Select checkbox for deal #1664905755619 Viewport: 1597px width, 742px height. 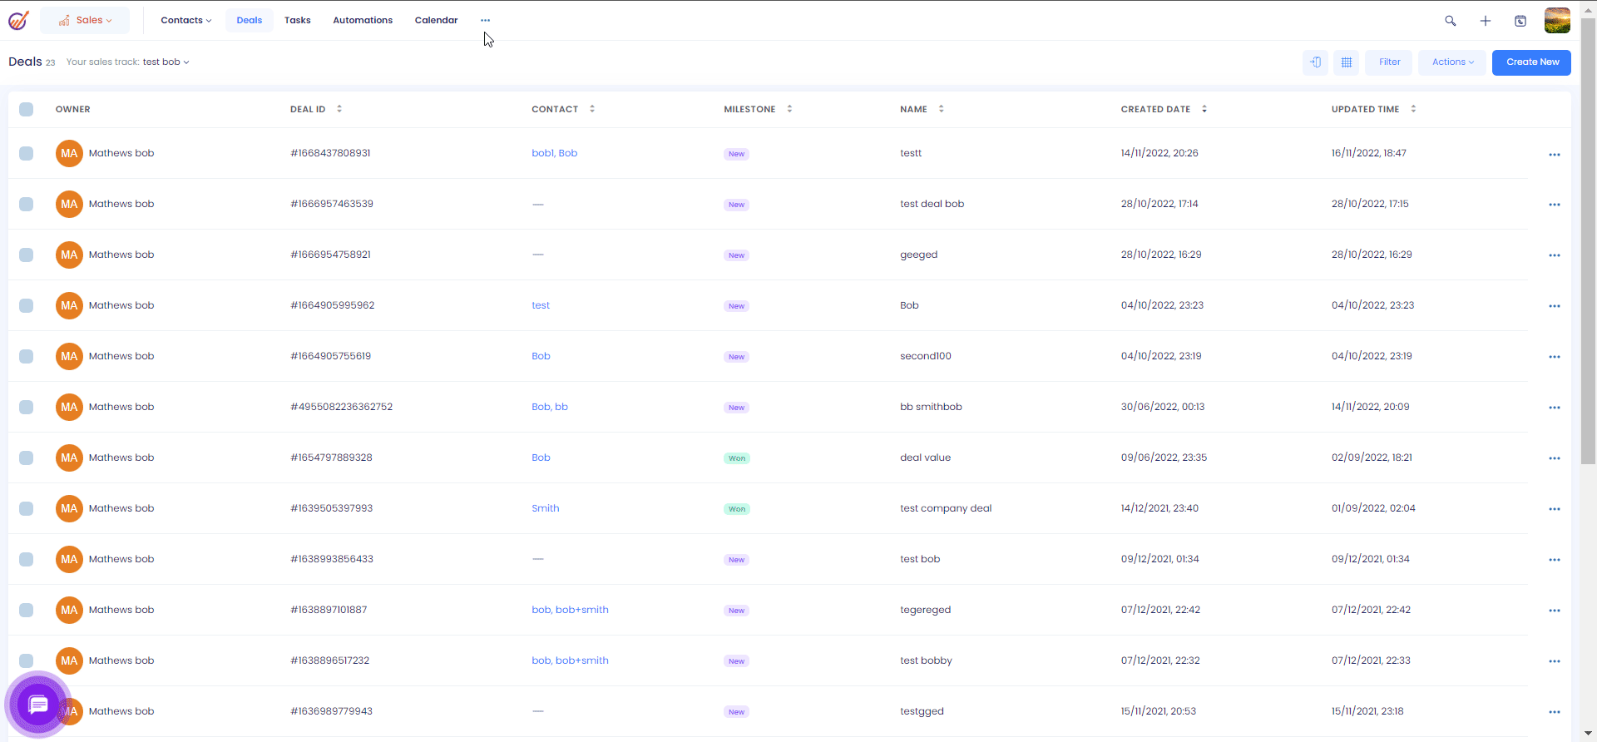tap(27, 356)
